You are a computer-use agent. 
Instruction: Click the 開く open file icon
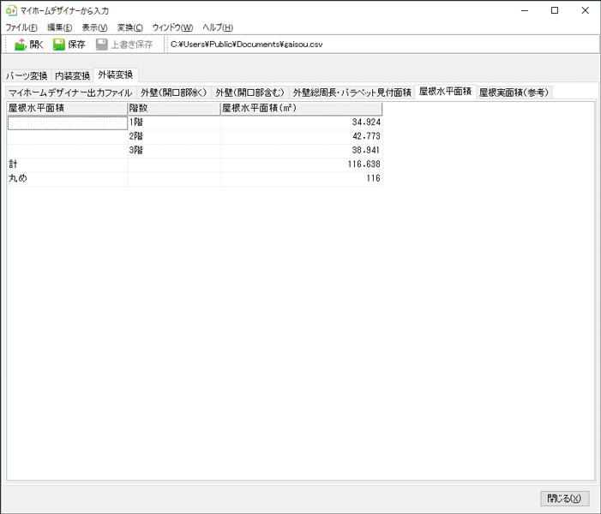[20, 45]
